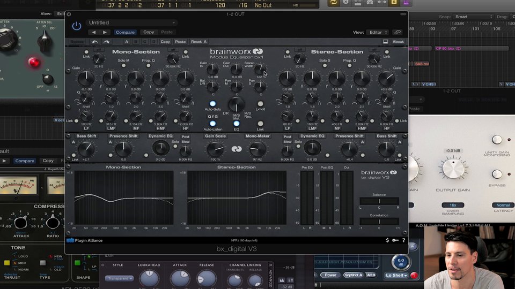Click the redo arrow in plugin toolbar
The height and width of the screenshot is (289, 515).
(106, 42)
